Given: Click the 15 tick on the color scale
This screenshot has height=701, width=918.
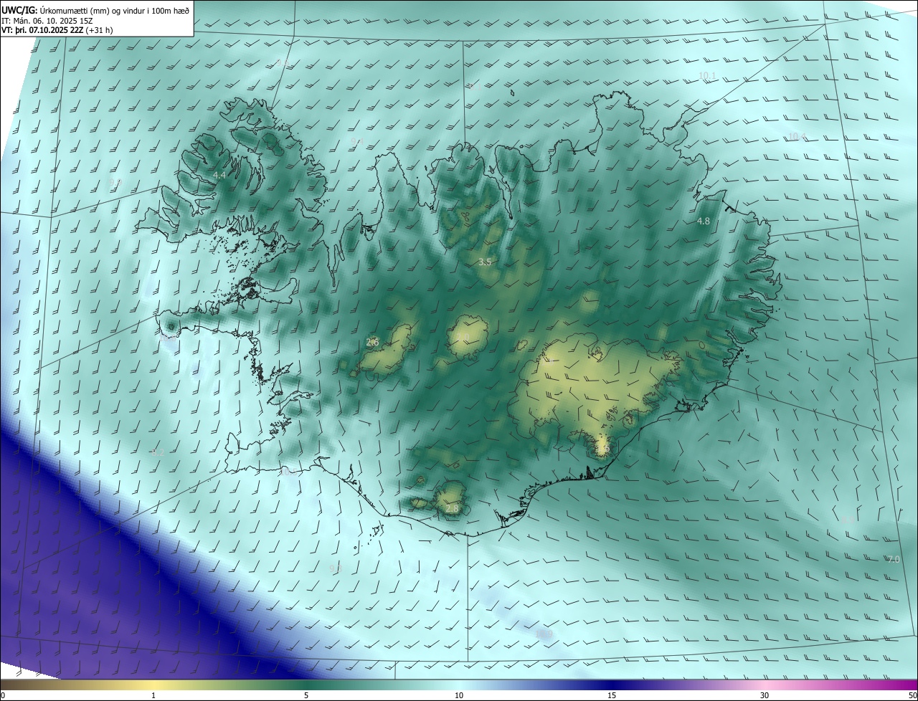Looking at the screenshot, I should [x=612, y=696].
